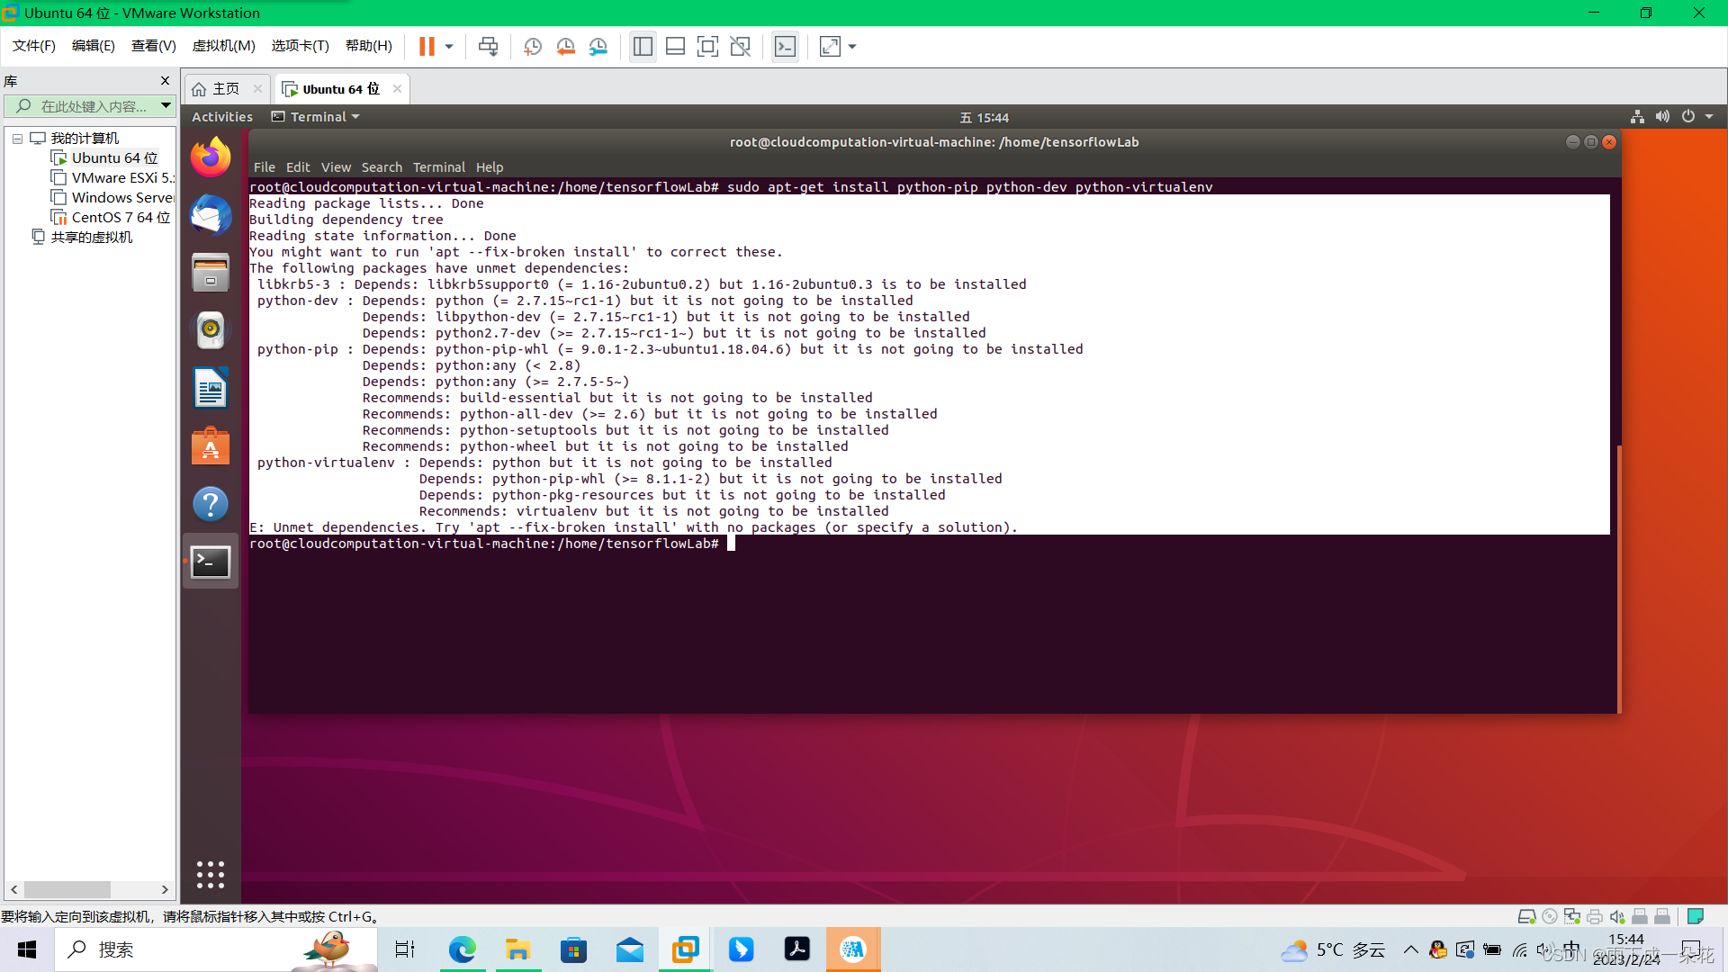Open Ubuntu Software from the dock

coord(211,446)
